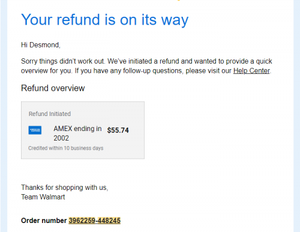Click 'AMEX ending in' text
Viewport: 300px width, 232px height.
tap(77, 129)
